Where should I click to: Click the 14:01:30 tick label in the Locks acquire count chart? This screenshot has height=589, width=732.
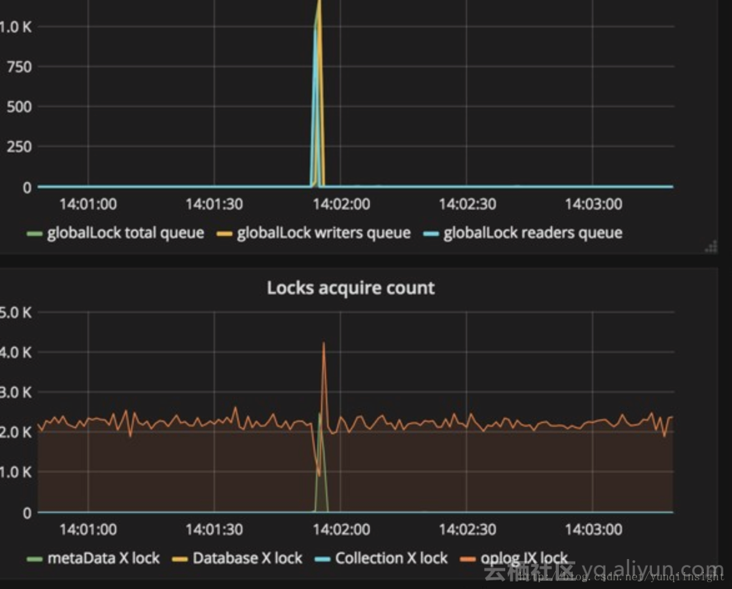214,530
